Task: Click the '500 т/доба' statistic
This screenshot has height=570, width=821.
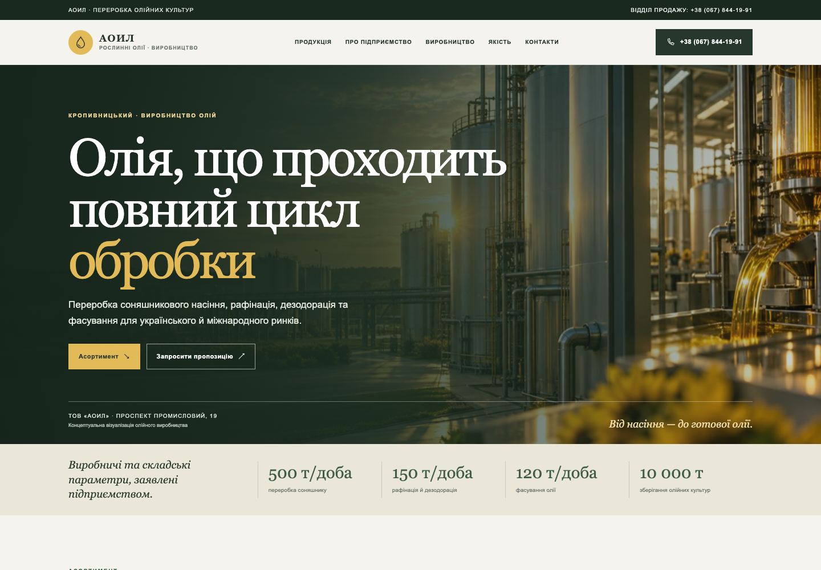Action: [x=310, y=473]
